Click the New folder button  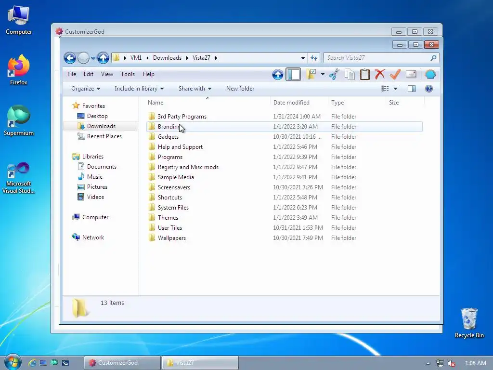(x=240, y=89)
